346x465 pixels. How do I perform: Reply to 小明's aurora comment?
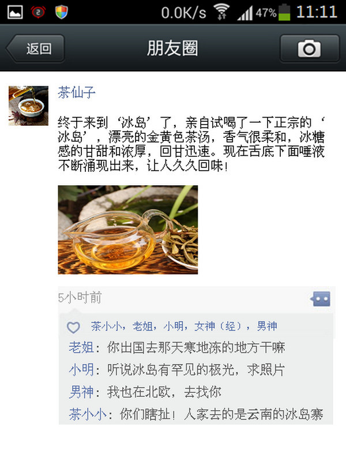[195, 370]
